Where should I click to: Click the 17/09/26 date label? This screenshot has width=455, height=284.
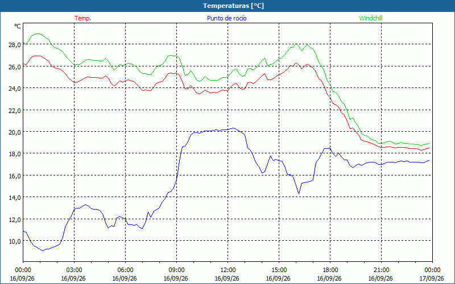click(x=432, y=278)
